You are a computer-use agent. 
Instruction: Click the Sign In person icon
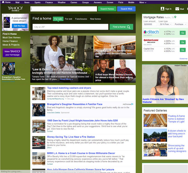coord(162,9)
